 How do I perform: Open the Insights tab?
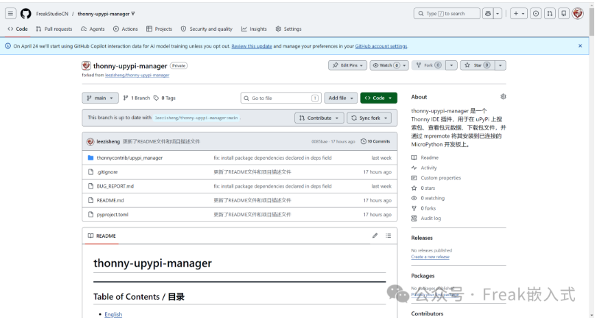point(254,29)
